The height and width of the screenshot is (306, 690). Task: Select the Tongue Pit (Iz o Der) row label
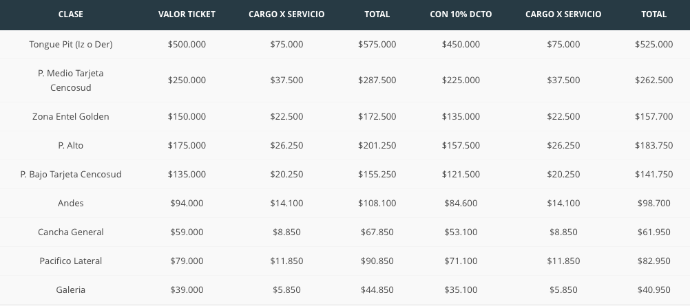71,44
